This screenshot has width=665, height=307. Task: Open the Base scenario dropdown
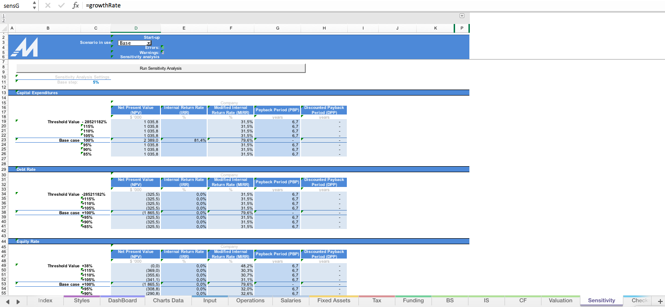148,42
